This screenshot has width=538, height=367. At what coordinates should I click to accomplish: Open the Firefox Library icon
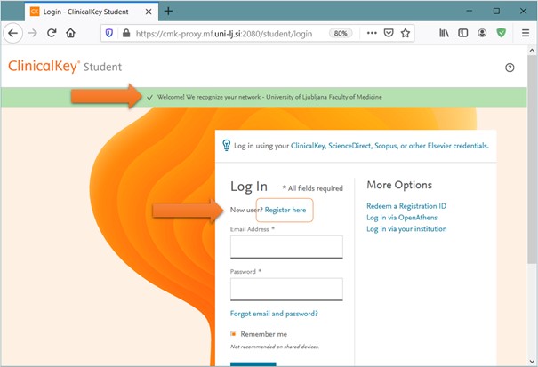click(x=443, y=33)
